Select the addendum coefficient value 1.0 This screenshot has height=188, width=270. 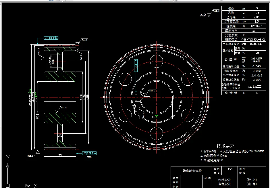tap(256, 22)
